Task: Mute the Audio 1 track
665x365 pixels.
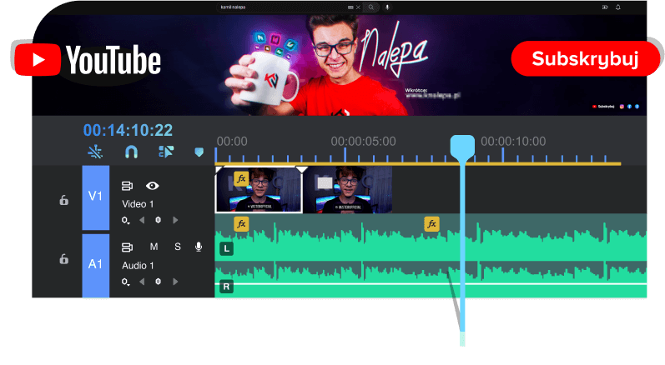Action: [x=154, y=247]
